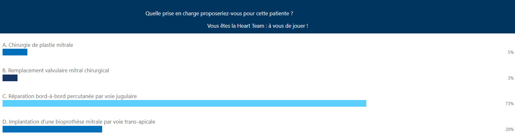Select option D Implantation d'une bioprothèse mitrale

coord(79,122)
